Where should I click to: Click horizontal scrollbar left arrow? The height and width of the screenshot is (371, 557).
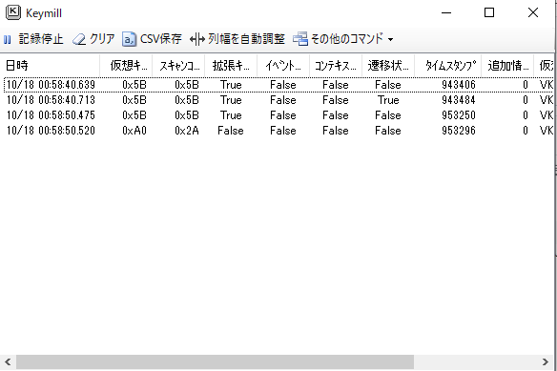[8, 362]
